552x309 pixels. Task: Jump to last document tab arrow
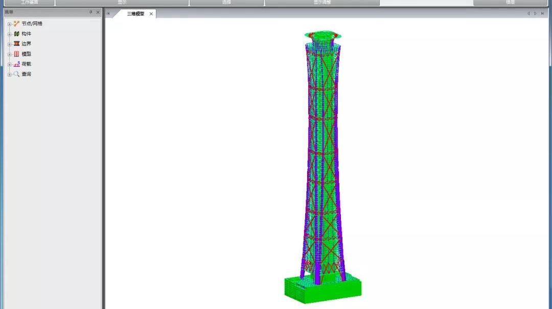[x=542, y=13]
